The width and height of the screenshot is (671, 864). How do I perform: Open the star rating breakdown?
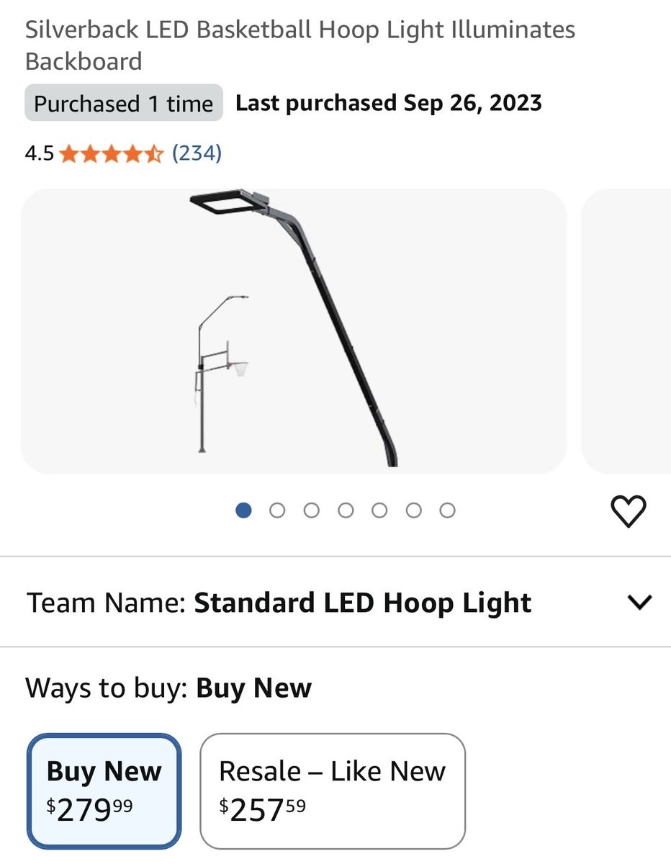tap(112, 153)
